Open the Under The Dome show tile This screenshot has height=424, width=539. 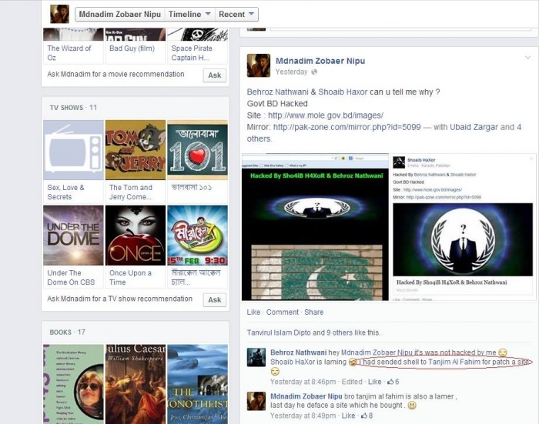[73, 235]
